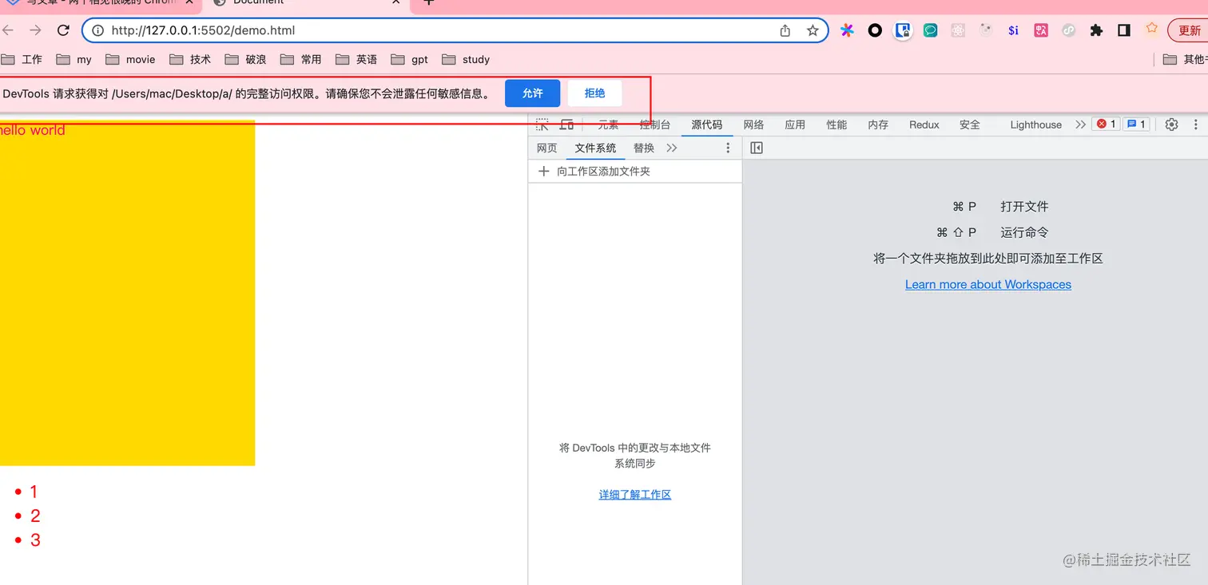Open the 常用 bookmark folder
Image resolution: width=1208 pixels, height=585 pixels.
coord(301,59)
